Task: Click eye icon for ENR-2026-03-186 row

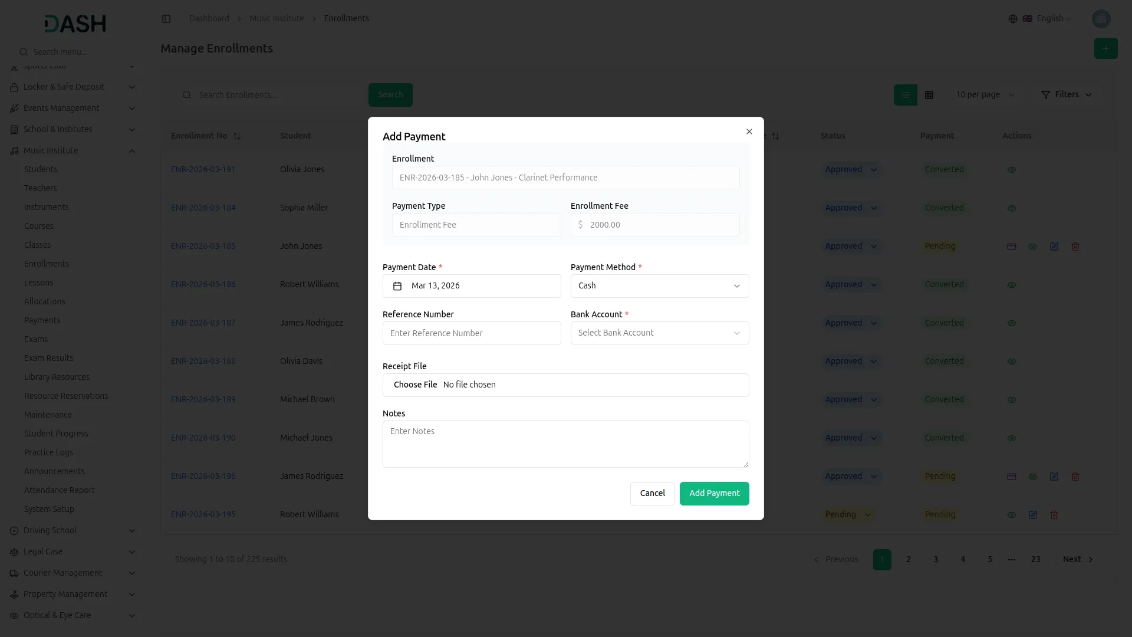Action: click(1012, 285)
